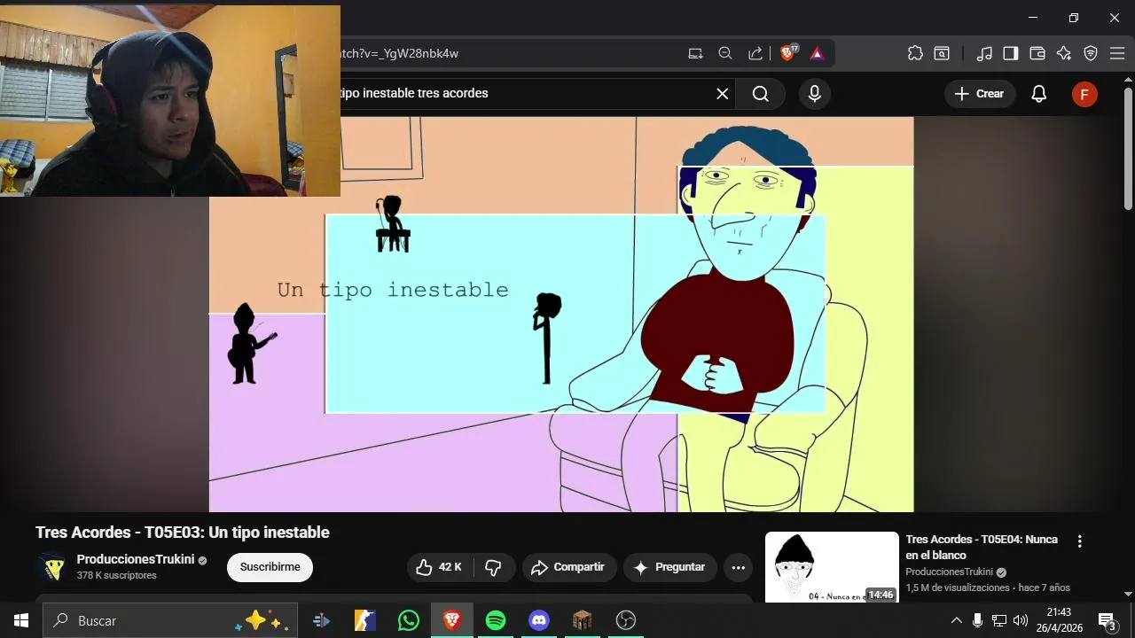Click the page vertical scrollbar thumb
The height and width of the screenshot is (638, 1135).
(1128, 149)
